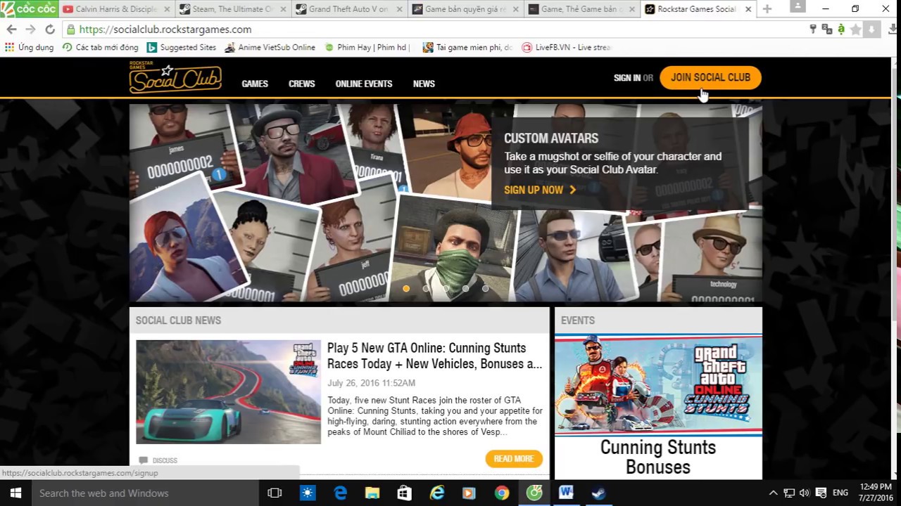Image resolution: width=901 pixels, height=506 pixels.
Task: Open Cunning Stunts news thumbnail image
Action: click(228, 392)
